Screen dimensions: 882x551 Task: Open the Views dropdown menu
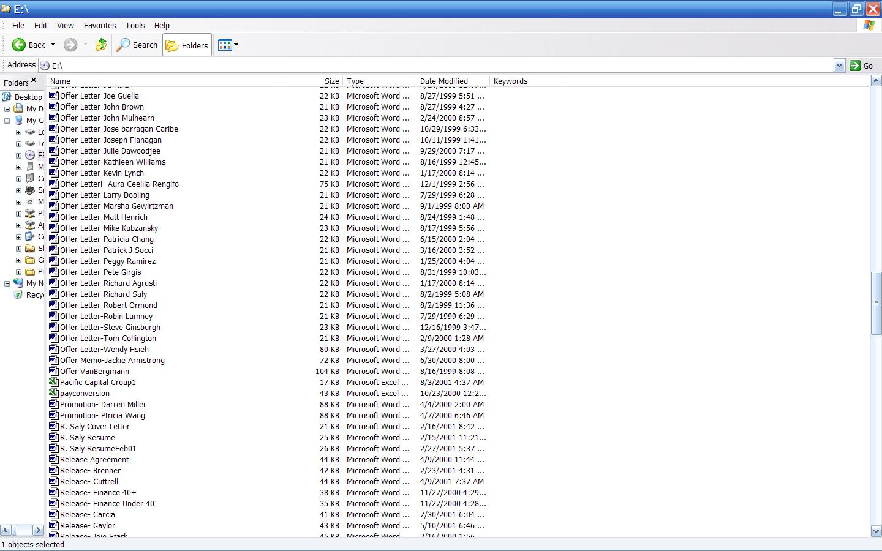tap(228, 45)
